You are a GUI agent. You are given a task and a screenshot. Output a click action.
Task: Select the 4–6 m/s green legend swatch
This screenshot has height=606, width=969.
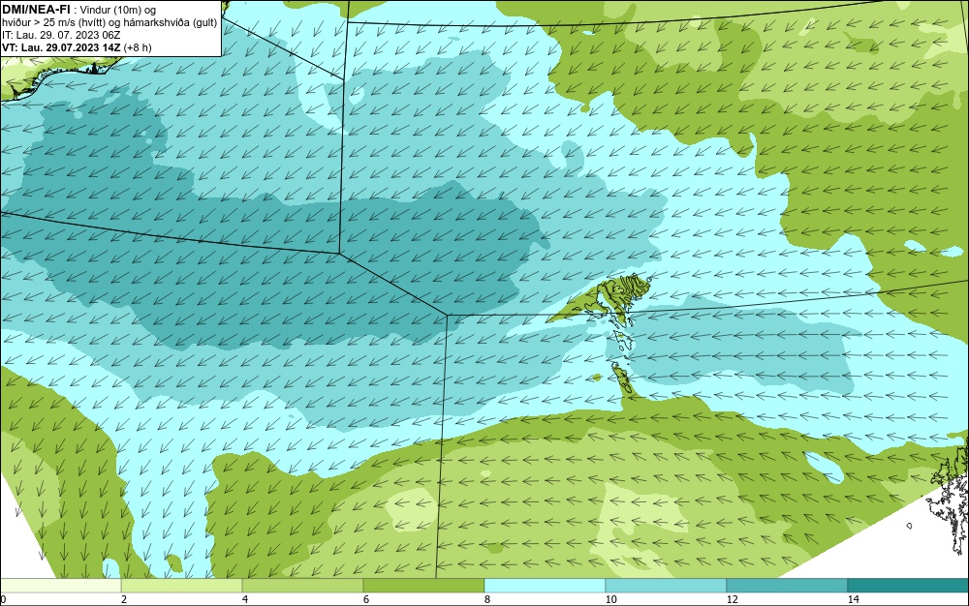(302, 586)
